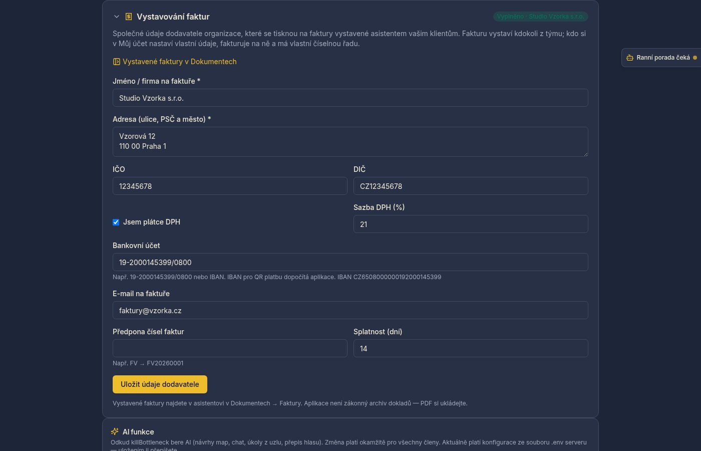This screenshot has height=451, width=701.
Task: Select the E-mail na faktuře field
Action: tap(350, 310)
